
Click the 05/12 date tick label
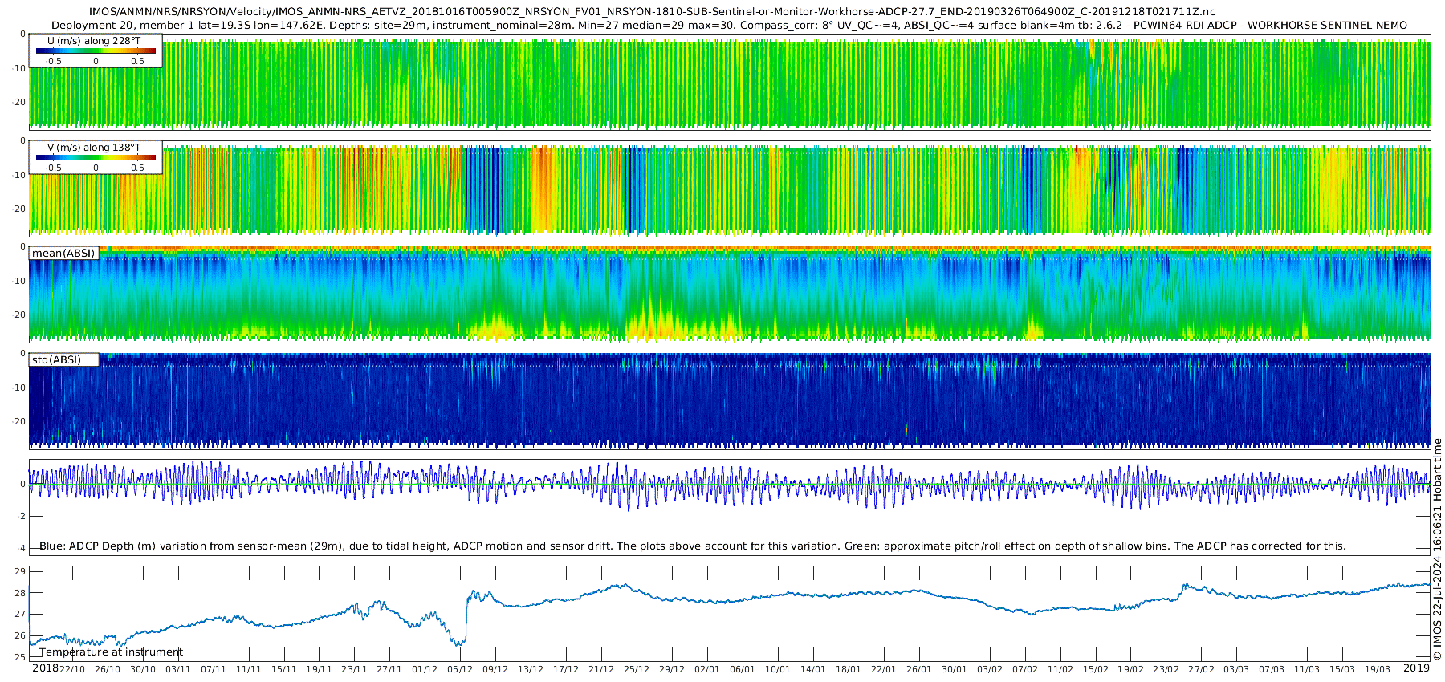pyautogui.click(x=460, y=669)
